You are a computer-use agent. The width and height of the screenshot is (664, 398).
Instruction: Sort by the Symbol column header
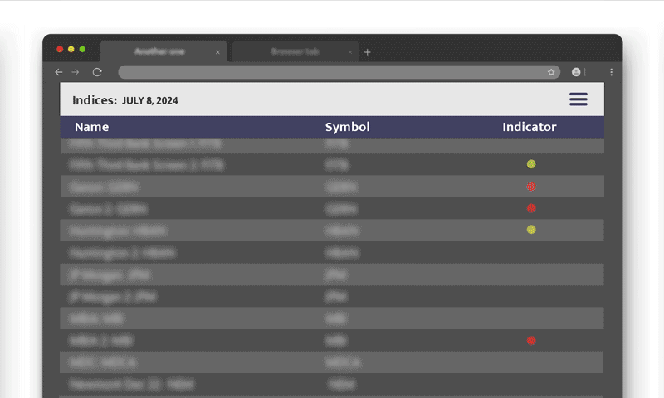[347, 127]
